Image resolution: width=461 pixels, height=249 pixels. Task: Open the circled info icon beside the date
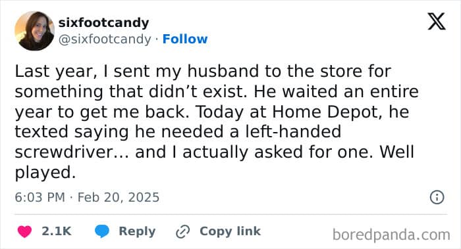click(x=437, y=197)
